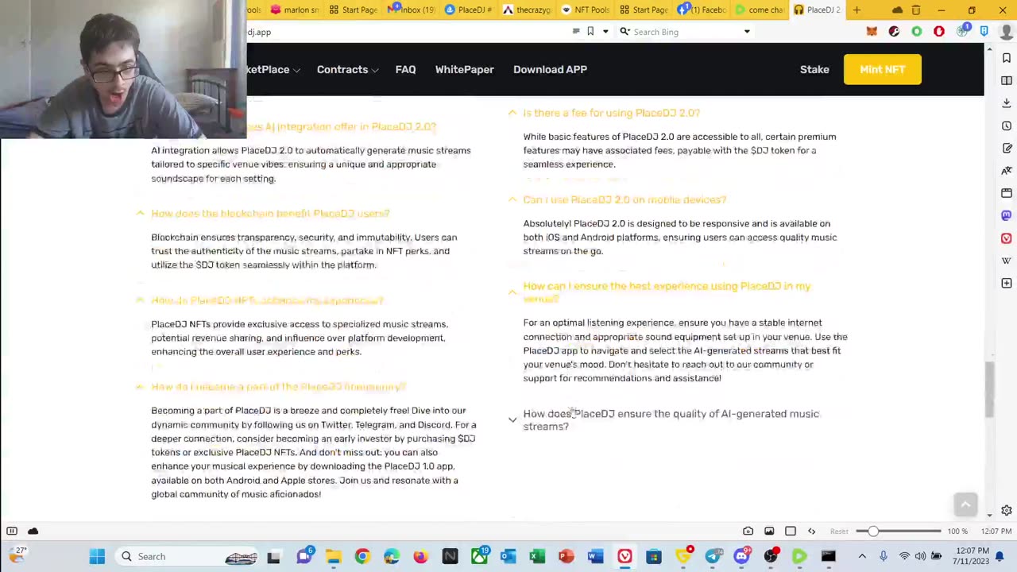
Task: Open the Wikipedia web panel
Action: tap(1007, 260)
